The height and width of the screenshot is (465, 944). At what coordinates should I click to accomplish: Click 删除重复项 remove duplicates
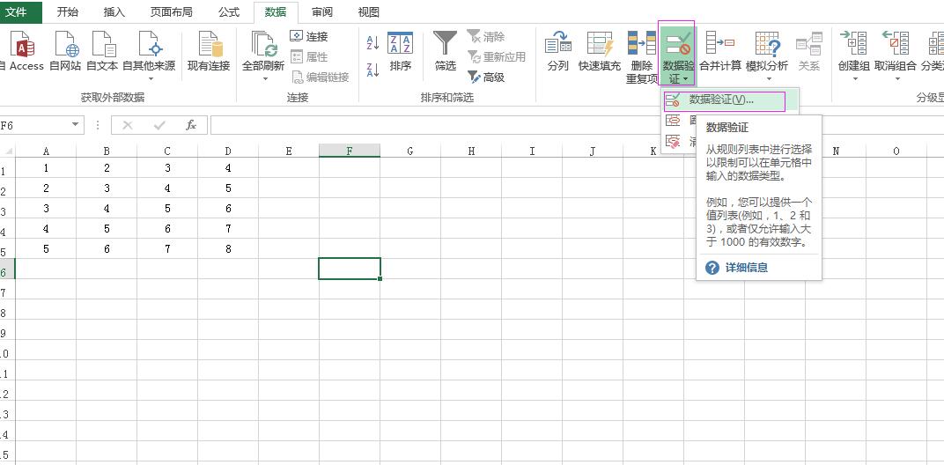[641, 57]
